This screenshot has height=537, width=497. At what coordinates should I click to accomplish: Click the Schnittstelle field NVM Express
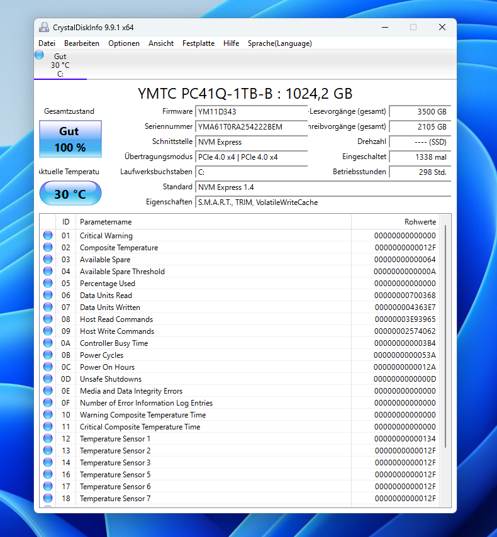tap(251, 141)
